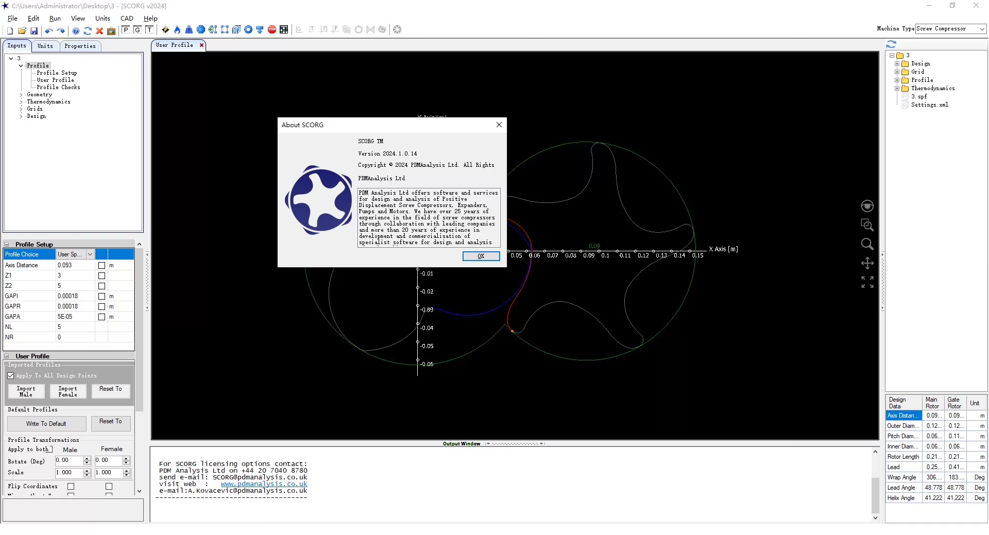Click the picture frame snapshot icon
Viewport: 989px width, 535px height.
pyautogui.click(x=111, y=31)
